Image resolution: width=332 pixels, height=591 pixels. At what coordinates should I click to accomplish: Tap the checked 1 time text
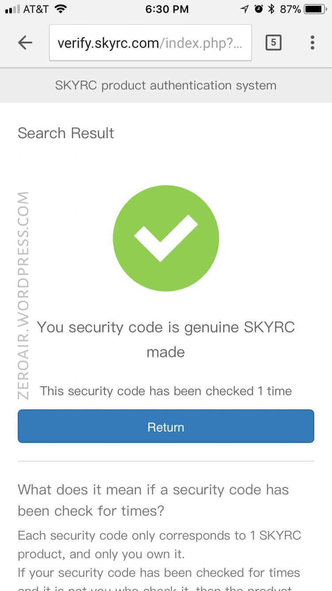click(x=166, y=391)
